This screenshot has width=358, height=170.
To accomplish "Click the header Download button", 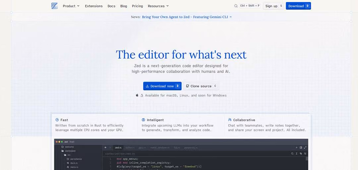I will click(298, 6).
